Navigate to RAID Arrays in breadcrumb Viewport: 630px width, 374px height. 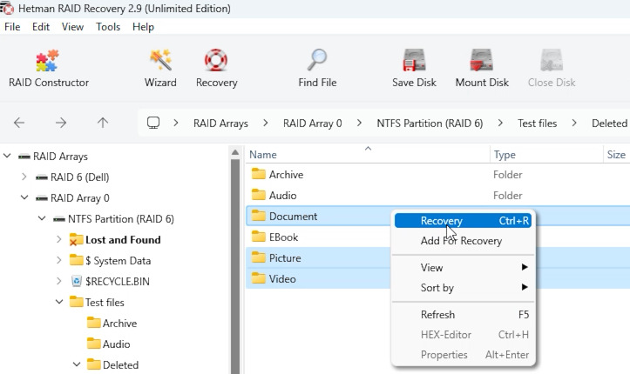click(x=220, y=123)
